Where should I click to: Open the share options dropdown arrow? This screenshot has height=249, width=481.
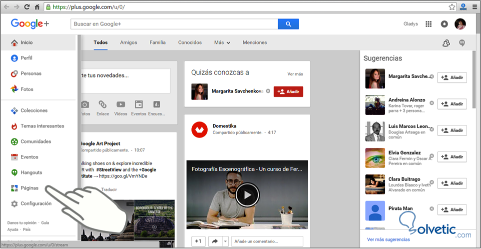pyautogui.click(x=225, y=241)
